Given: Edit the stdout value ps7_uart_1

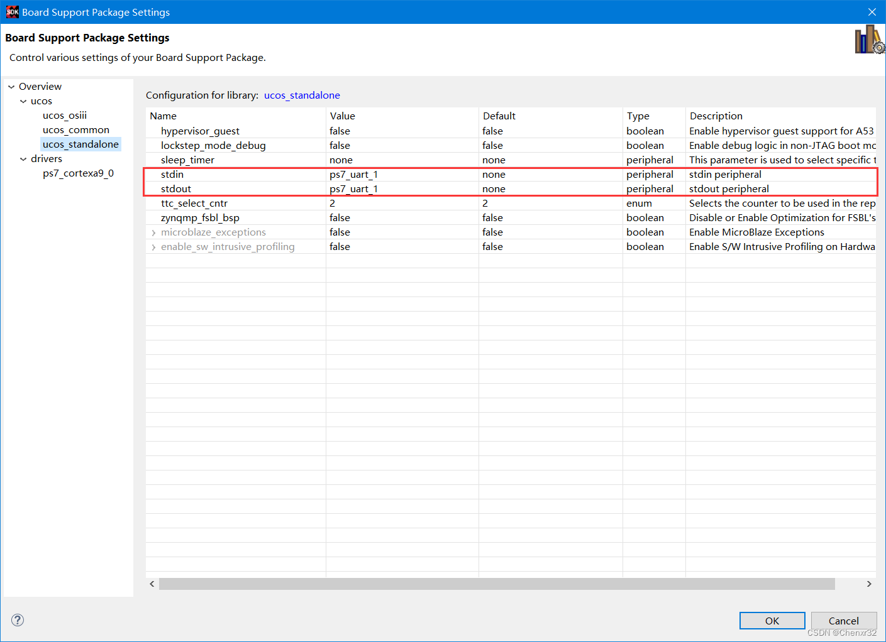Looking at the screenshot, I should (x=402, y=189).
